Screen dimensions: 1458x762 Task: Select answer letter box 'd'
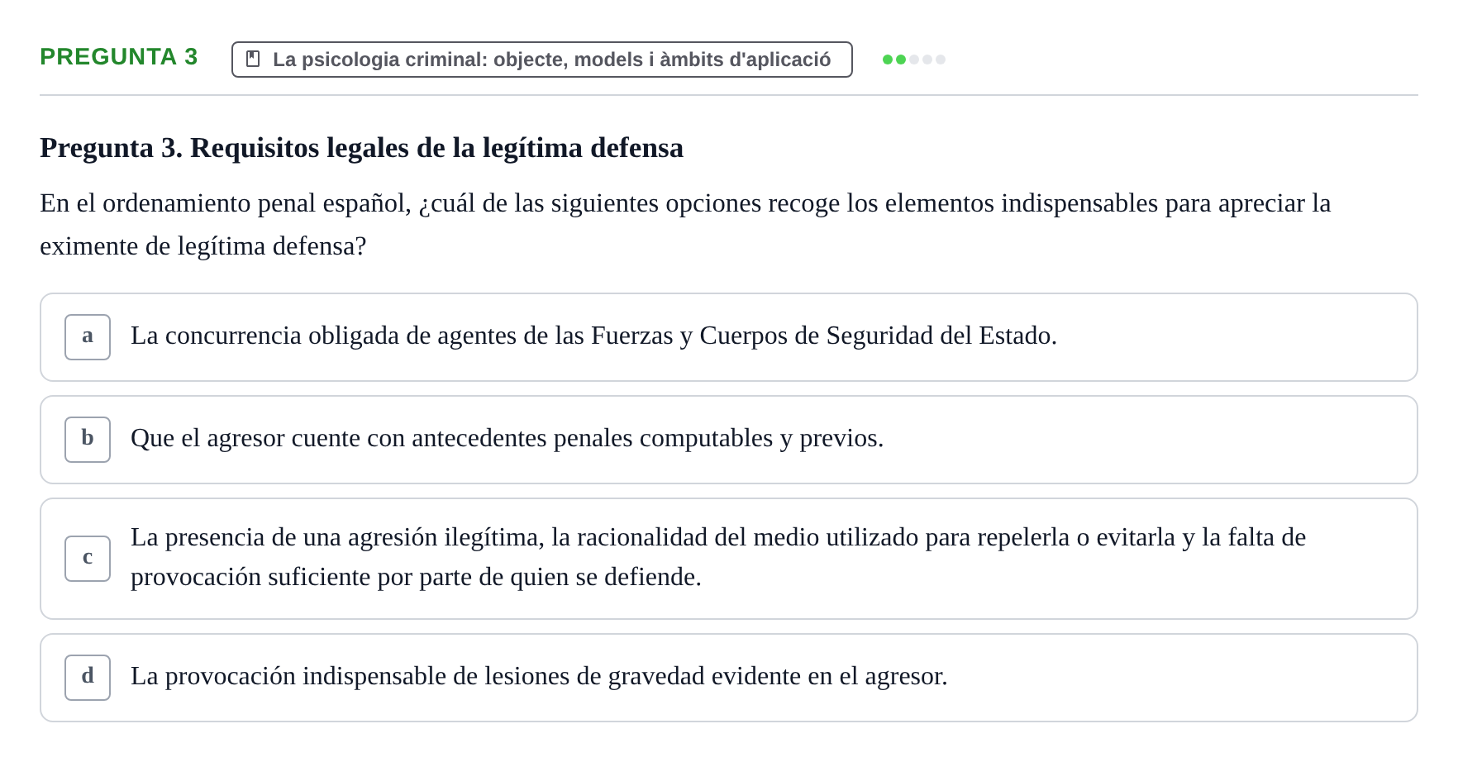(88, 678)
